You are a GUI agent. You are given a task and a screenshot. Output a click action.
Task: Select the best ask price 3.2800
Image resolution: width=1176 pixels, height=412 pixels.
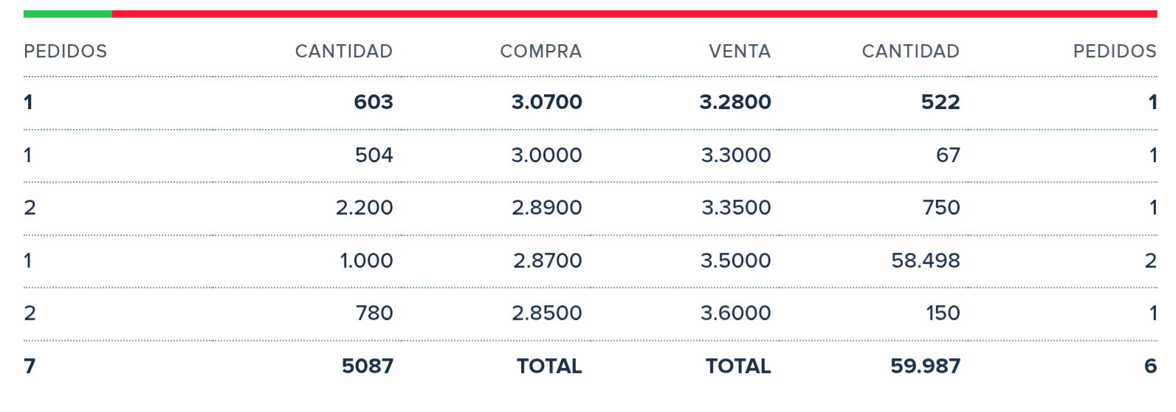point(735,102)
